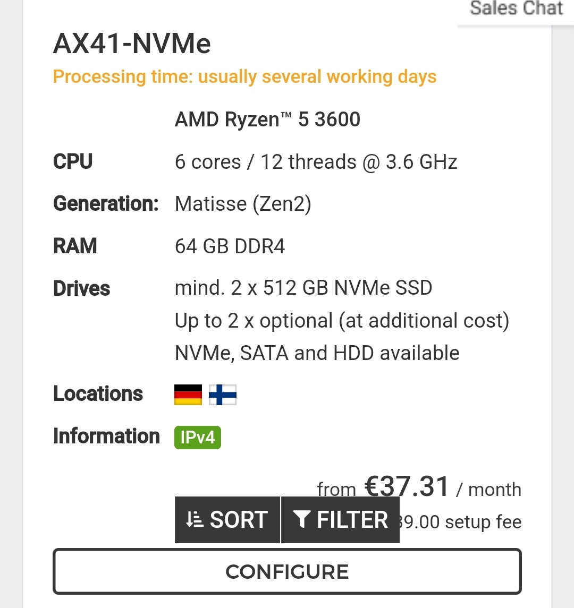Click the setup fee text

click(x=460, y=522)
